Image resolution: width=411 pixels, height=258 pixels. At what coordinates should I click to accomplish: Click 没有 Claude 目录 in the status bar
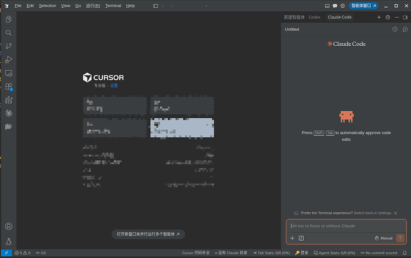pyautogui.click(x=231, y=253)
